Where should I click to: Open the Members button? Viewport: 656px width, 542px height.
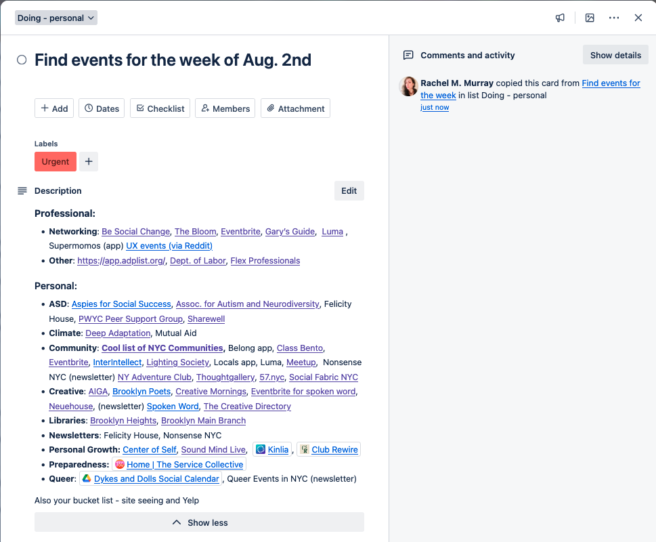[225, 108]
